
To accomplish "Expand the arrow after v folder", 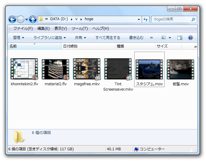I will pyautogui.click(x=81, y=19).
